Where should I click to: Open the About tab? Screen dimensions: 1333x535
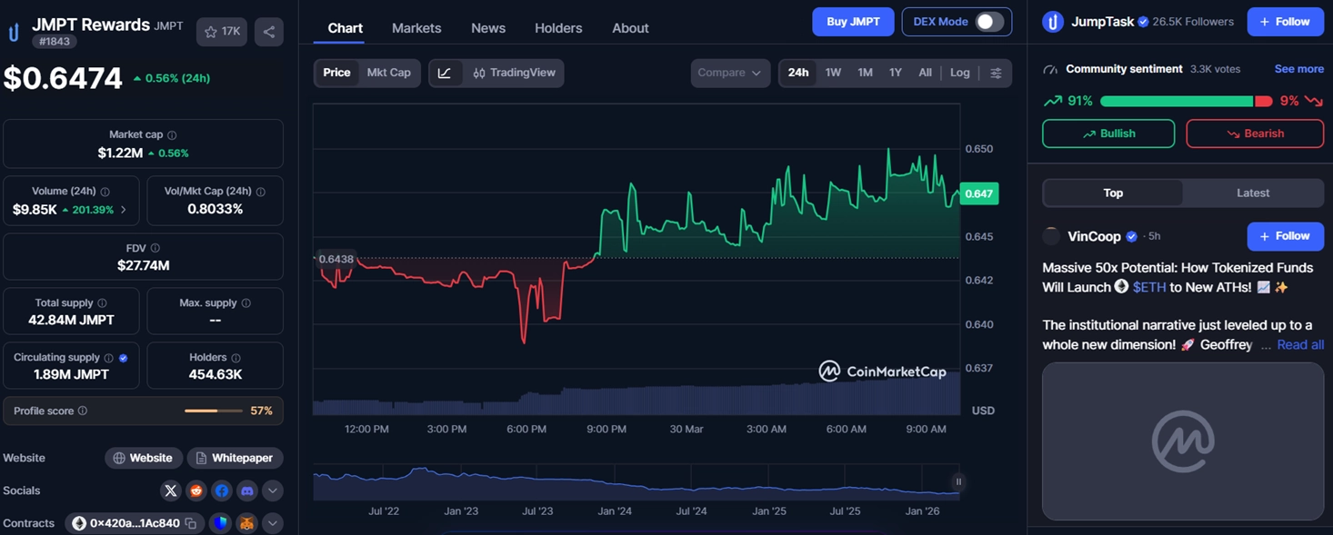tap(630, 28)
